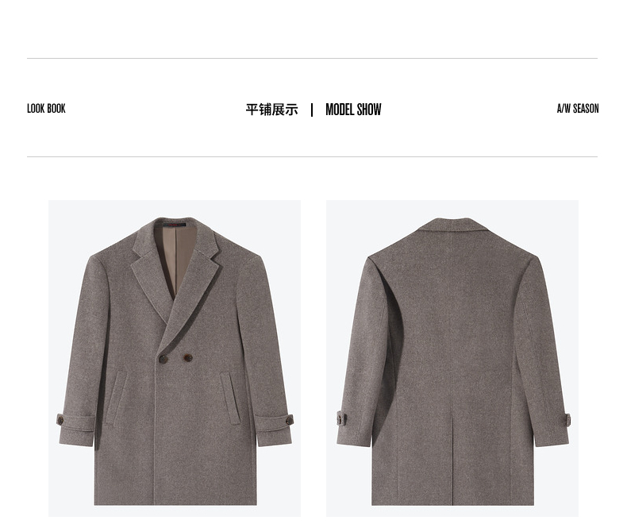The height and width of the screenshot is (524, 627).
Task: Click the LOOK BOOK label
Action: pos(46,109)
